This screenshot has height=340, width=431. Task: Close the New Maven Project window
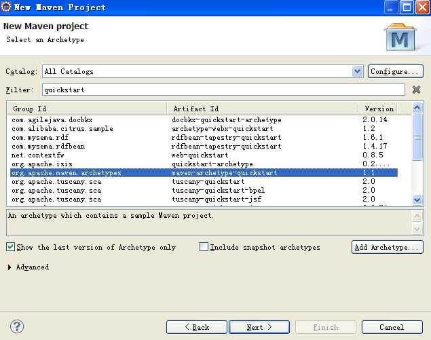(422, 7)
